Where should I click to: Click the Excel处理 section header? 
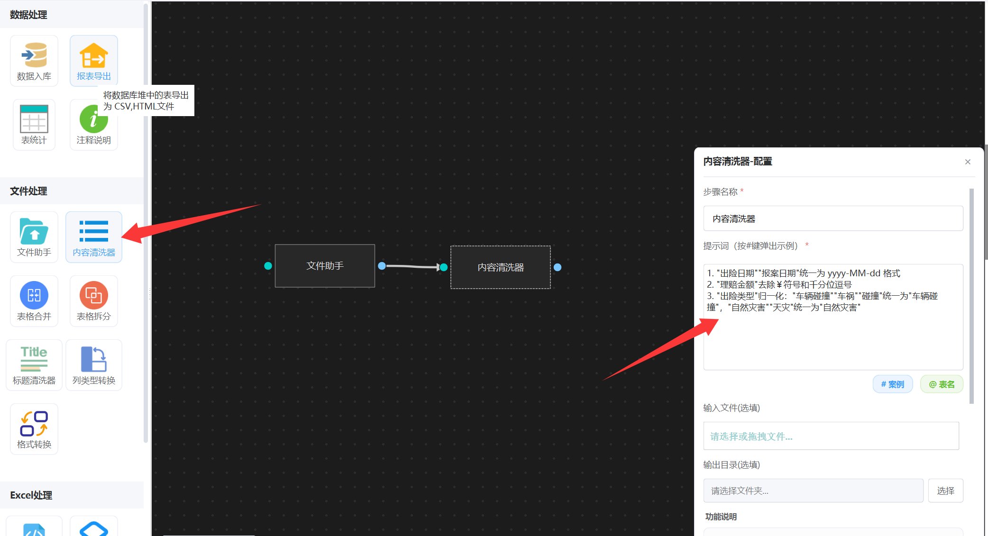coord(72,495)
